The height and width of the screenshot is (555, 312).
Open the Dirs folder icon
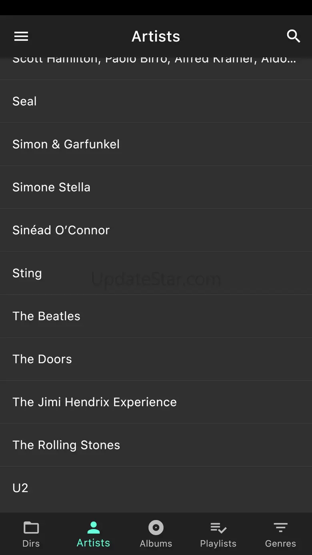[31, 528]
